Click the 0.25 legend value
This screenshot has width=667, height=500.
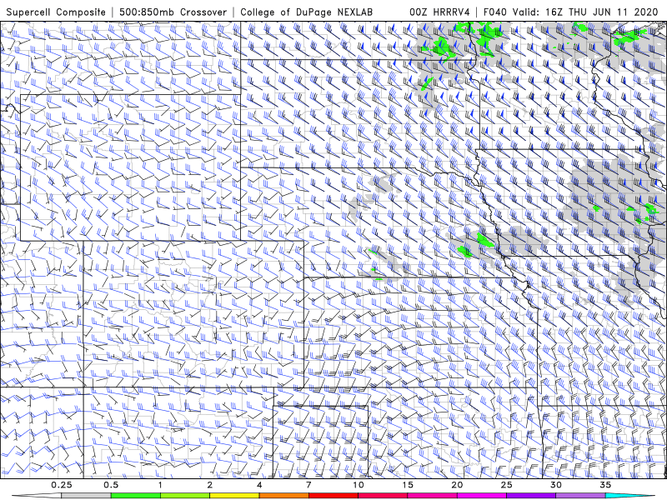62,485
